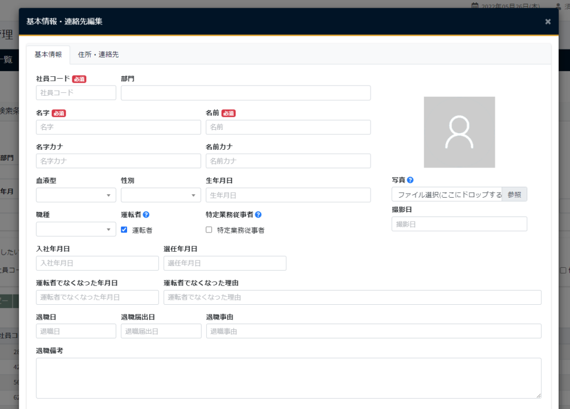Click the profile photo placeholder image

(x=459, y=132)
